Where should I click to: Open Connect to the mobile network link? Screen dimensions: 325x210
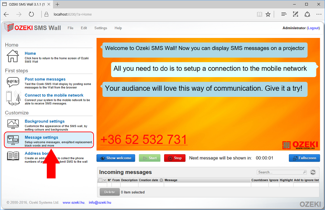coord(54,95)
